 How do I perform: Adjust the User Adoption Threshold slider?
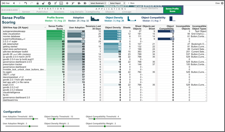point(33,119)
